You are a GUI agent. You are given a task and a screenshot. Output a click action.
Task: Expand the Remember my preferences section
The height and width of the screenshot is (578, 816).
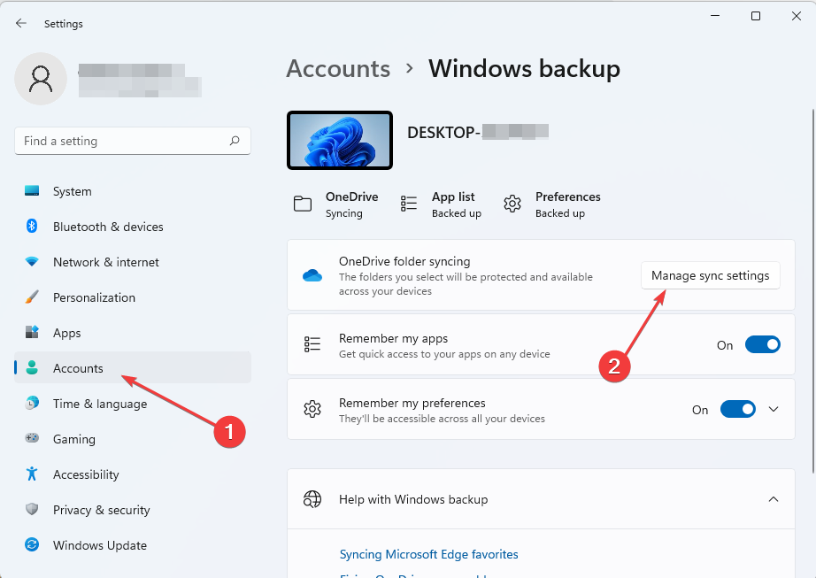(x=774, y=409)
